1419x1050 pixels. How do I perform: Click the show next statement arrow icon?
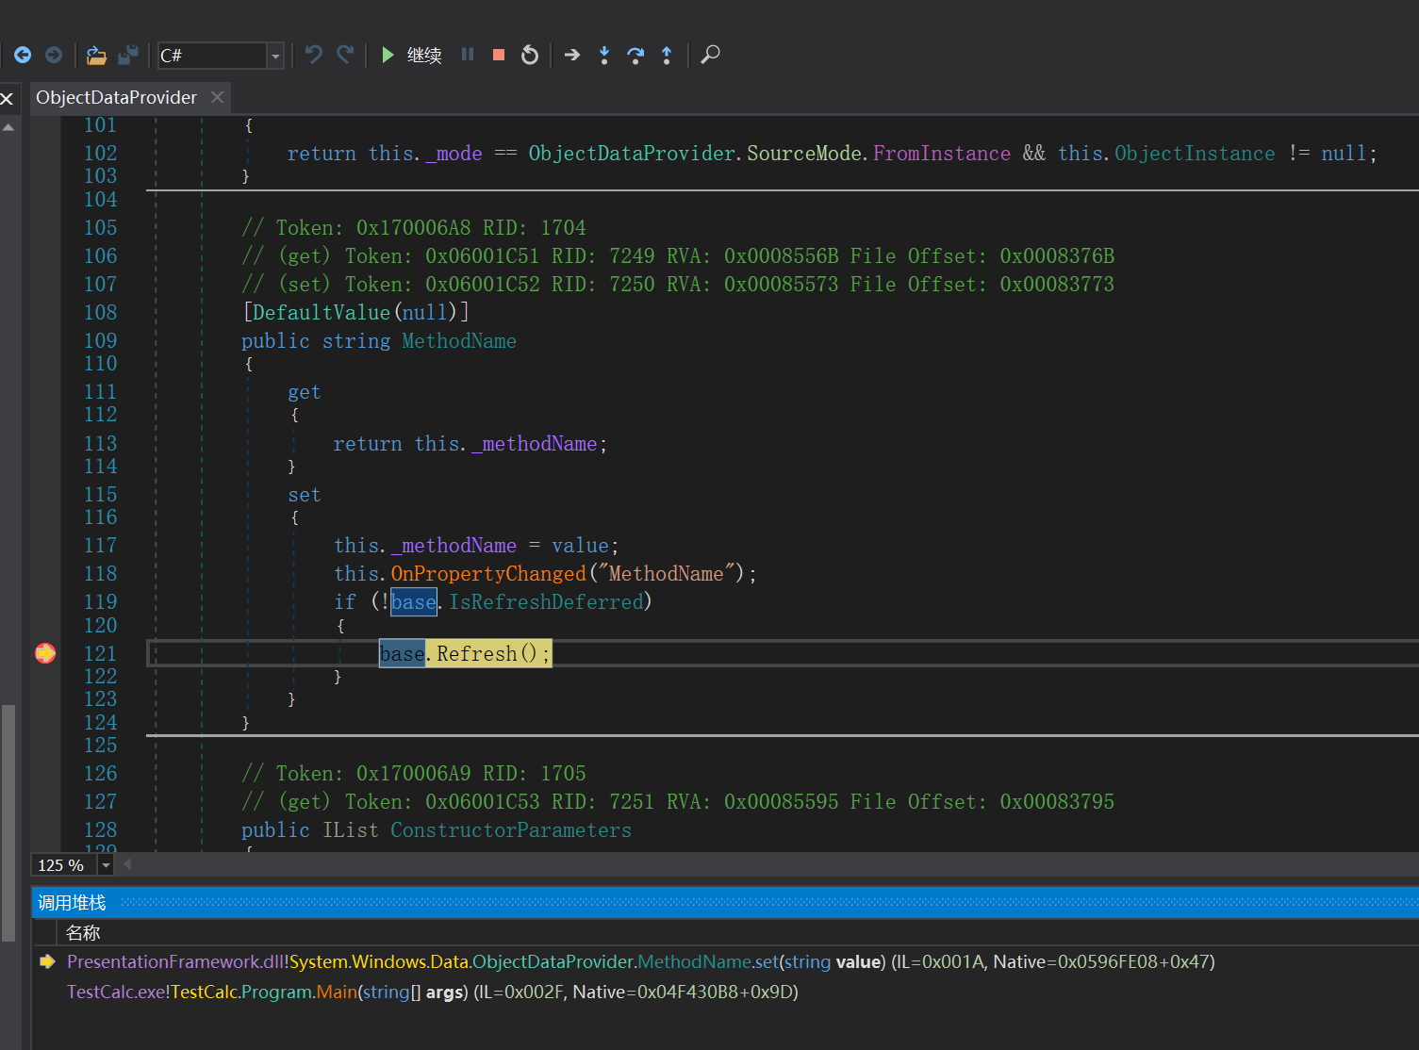(572, 56)
